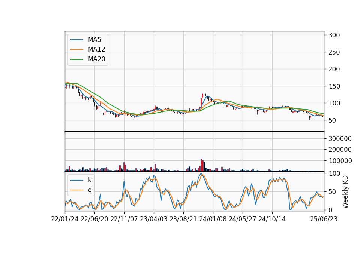This screenshot has width=360, height=258.
Task: Click the 200000 volume axis label
Action: (x=340, y=150)
